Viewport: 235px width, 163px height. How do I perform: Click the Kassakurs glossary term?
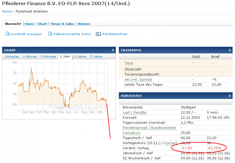pos(132,133)
